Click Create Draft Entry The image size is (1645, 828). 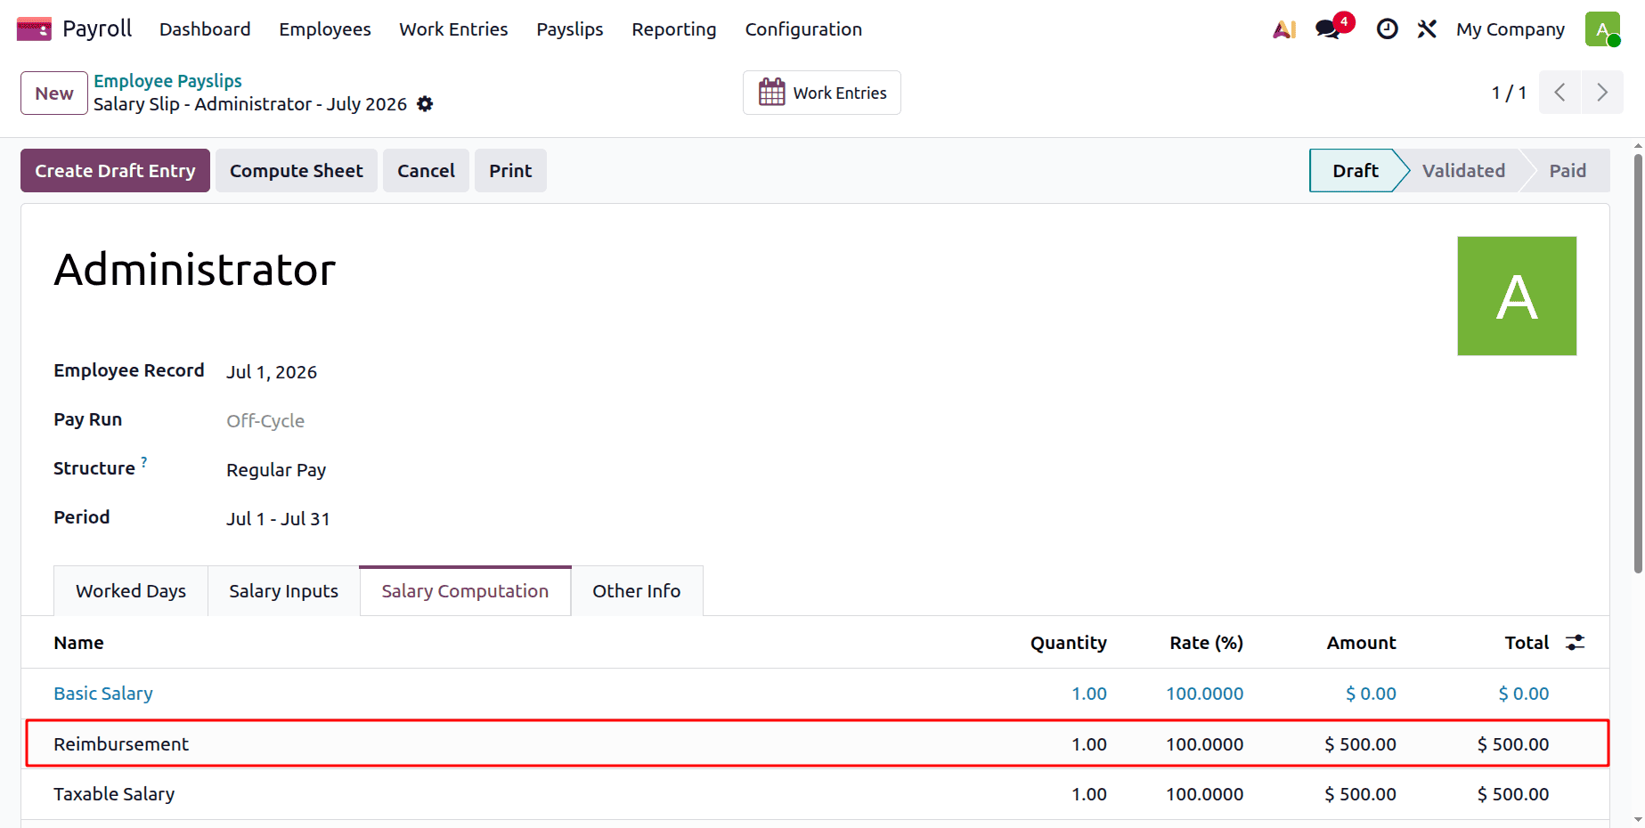[x=115, y=171]
